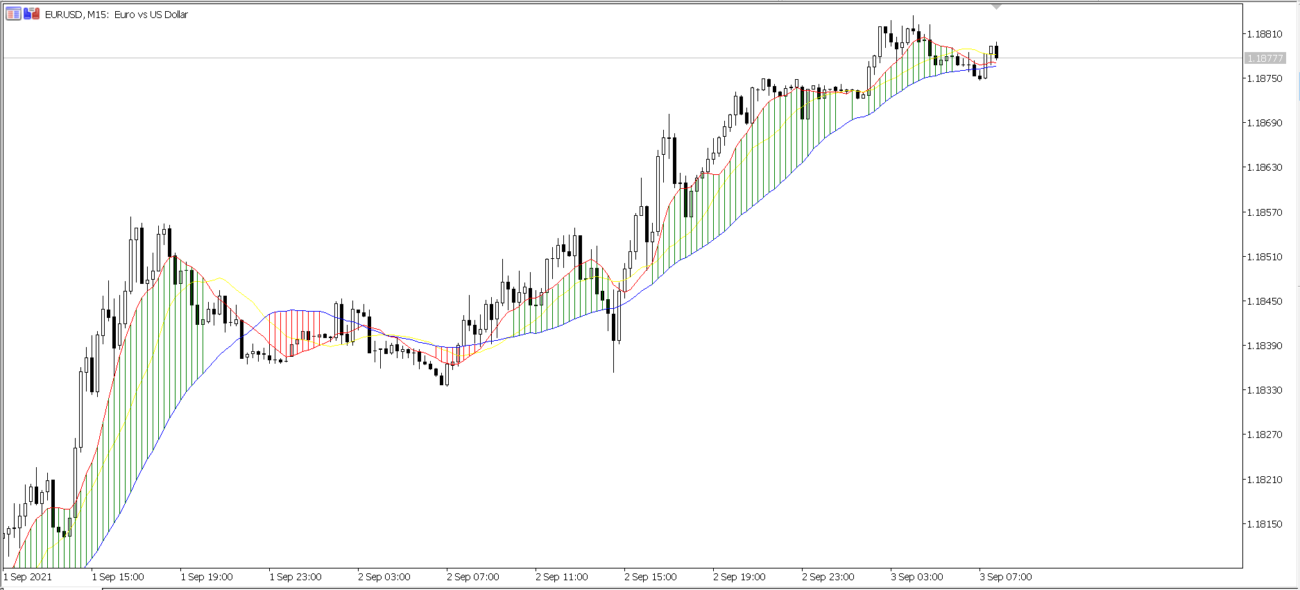Click the 1.18450 price scale label
The width and height of the screenshot is (1300, 590).
pyautogui.click(x=1265, y=301)
